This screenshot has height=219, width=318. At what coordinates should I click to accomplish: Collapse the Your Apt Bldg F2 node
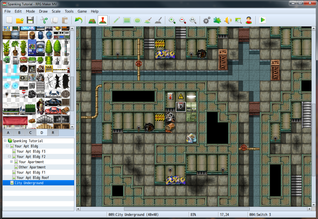pos(9,157)
